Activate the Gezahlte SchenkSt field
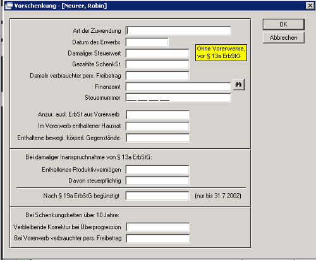The width and height of the screenshot is (316, 260). [x=157, y=64]
